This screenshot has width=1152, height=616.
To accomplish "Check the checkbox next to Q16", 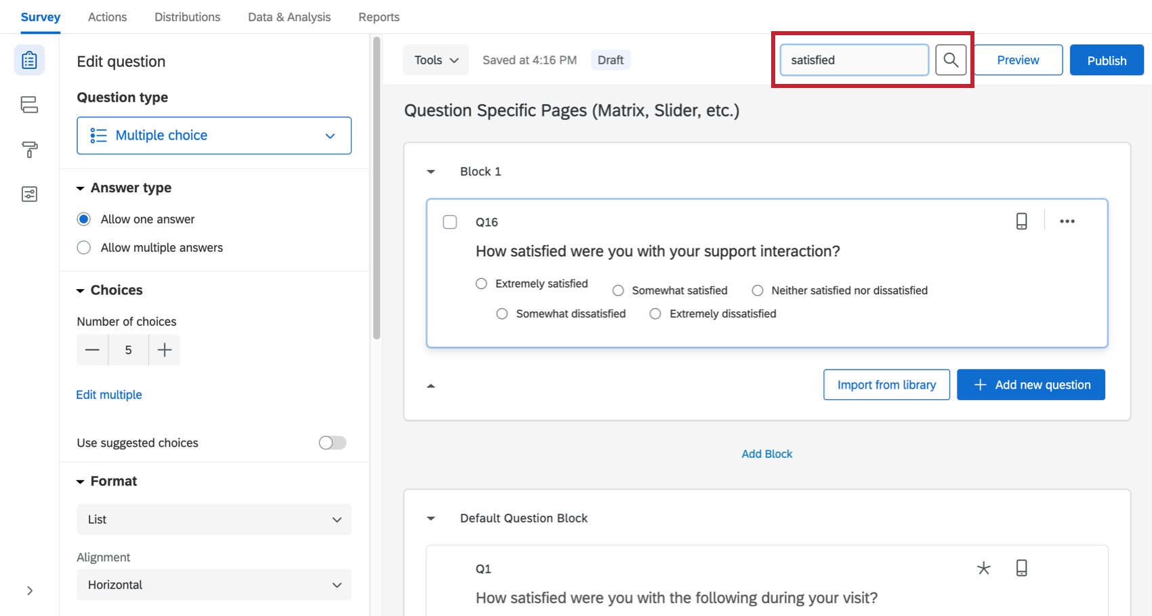I will tap(450, 221).
